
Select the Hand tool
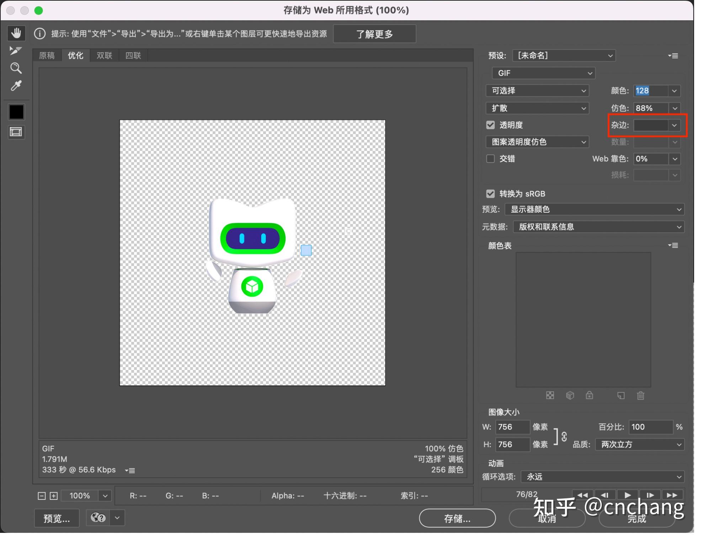[16, 33]
